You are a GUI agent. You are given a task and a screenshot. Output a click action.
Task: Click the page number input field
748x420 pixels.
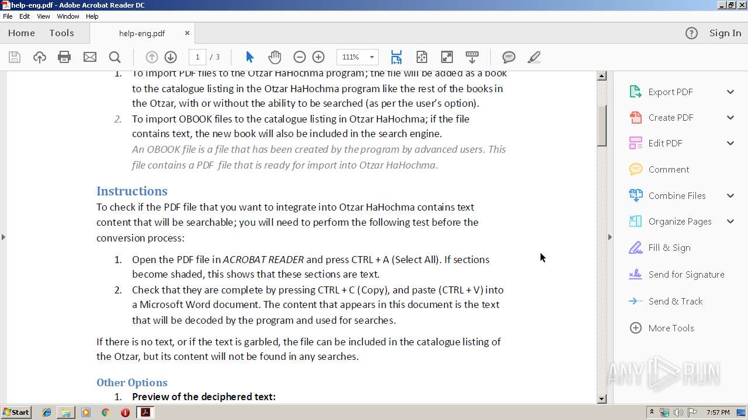[x=198, y=57]
